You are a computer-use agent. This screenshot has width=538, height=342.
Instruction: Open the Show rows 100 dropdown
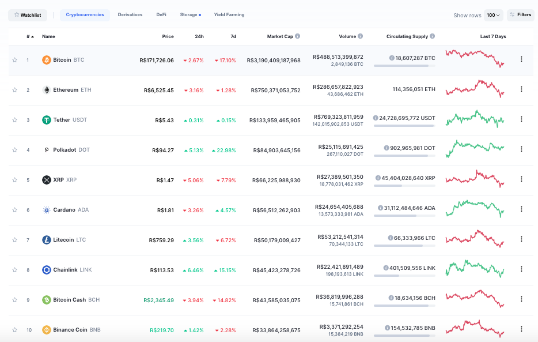(x=494, y=15)
